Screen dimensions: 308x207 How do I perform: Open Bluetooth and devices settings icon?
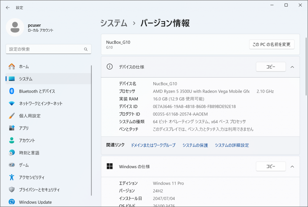point(12,91)
